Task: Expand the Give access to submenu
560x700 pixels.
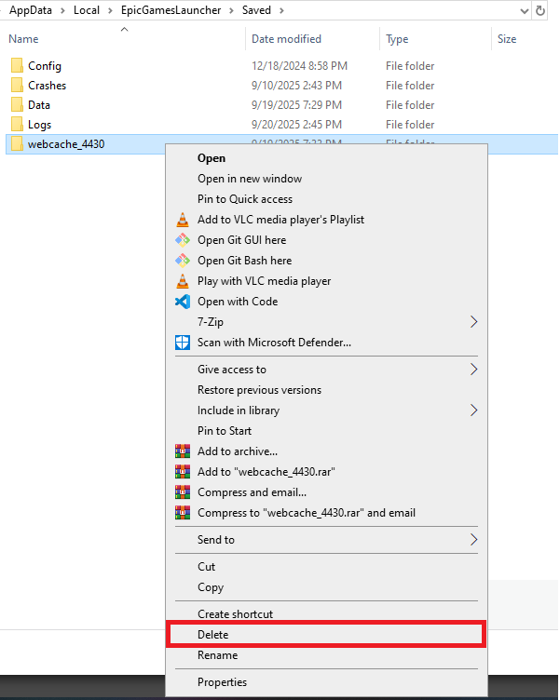Action: 473,370
